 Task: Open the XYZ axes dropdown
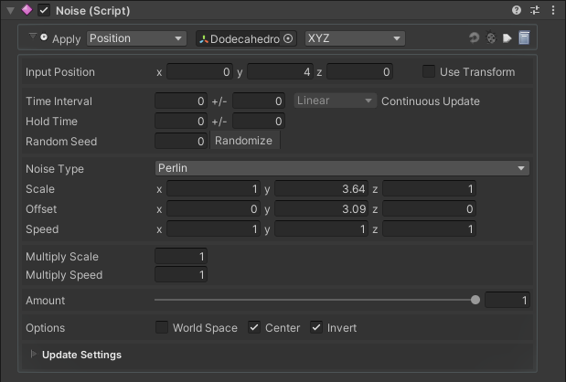pos(355,38)
